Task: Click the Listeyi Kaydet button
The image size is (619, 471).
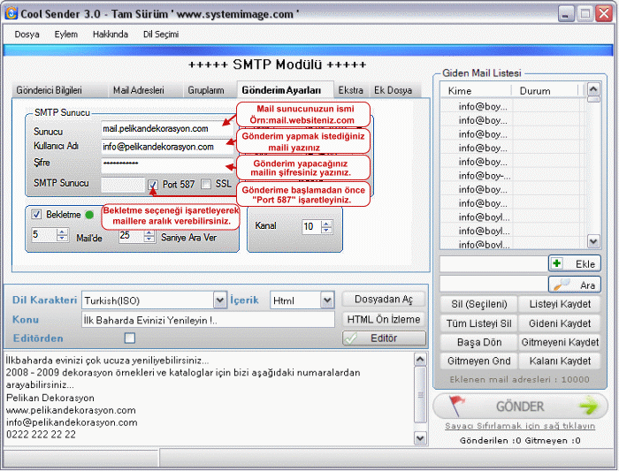Action: [560, 304]
